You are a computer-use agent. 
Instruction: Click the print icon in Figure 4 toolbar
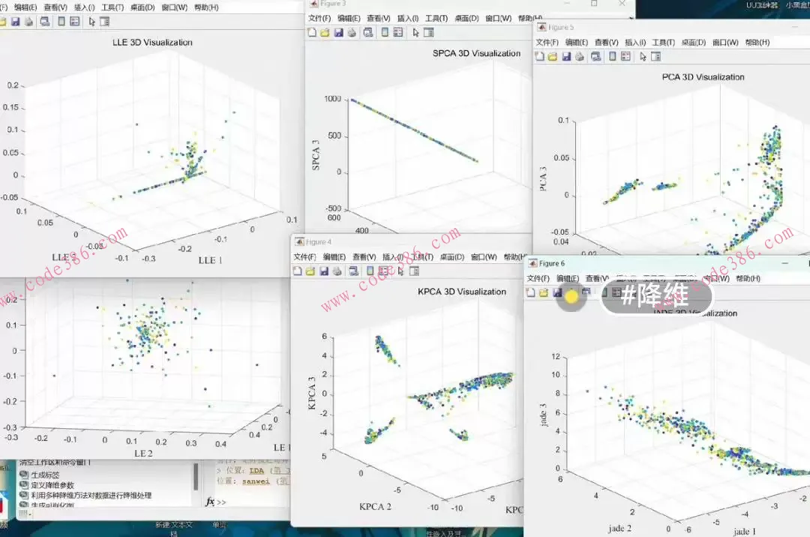click(x=337, y=271)
